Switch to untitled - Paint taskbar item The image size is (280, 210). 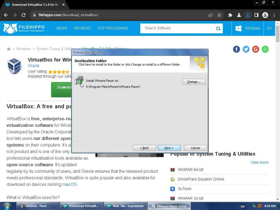tap(38, 206)
